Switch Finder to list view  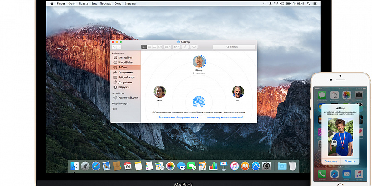click(149, 47)
